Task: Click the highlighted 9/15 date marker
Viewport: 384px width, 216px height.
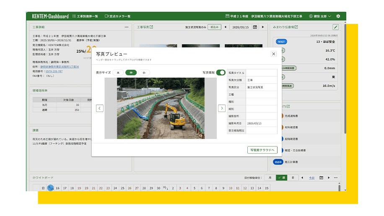Action: click(x=50, y=188)
